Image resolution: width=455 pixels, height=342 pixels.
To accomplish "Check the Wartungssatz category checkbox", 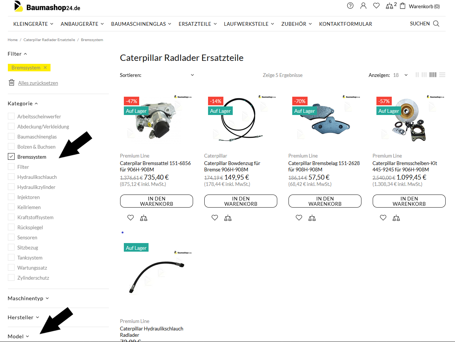I will (x=11, y=267).
